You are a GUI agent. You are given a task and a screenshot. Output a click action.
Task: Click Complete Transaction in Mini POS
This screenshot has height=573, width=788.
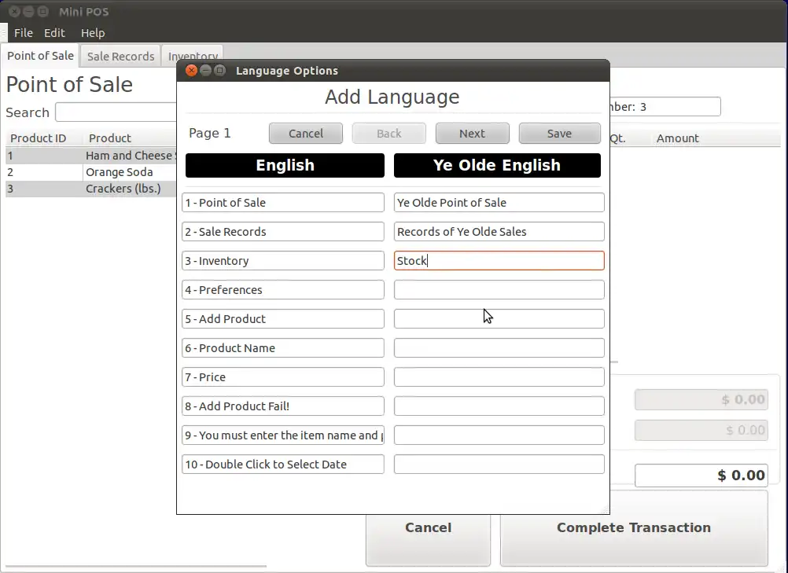(x=634, y=527)
